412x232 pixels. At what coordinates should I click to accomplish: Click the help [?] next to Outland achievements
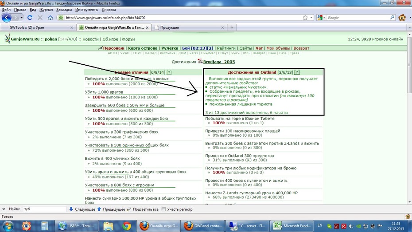pyautogui.click(x=297, y=72)
